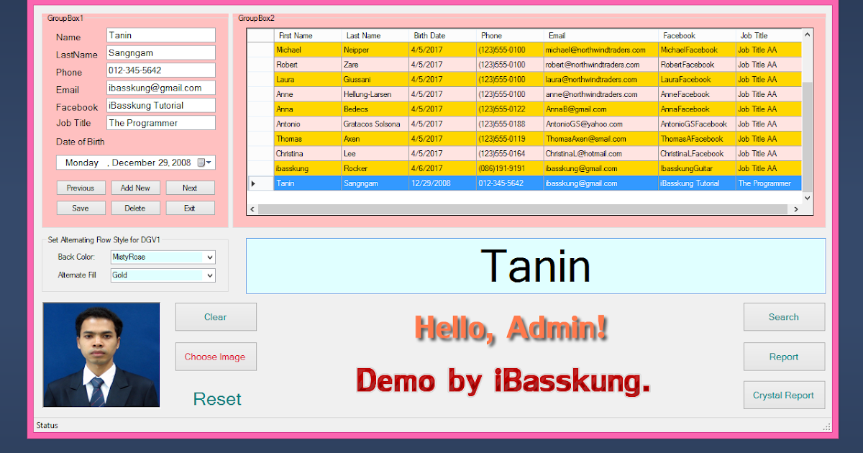Save the current record
The image size is (863, 453).
coord(81,207)
